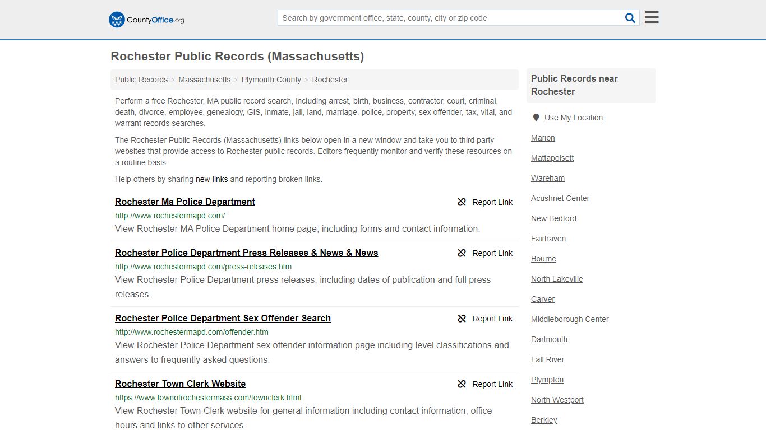Click broken-link icon for Sex Offender Search row
This screenshot has width=766, height=430.
tap(462, 319)
